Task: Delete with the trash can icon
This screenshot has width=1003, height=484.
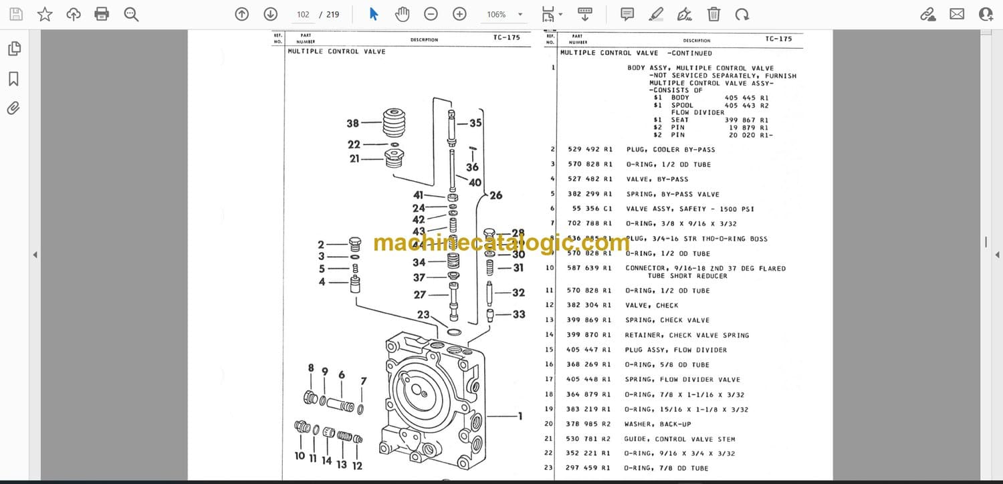Action: point(713,14)
